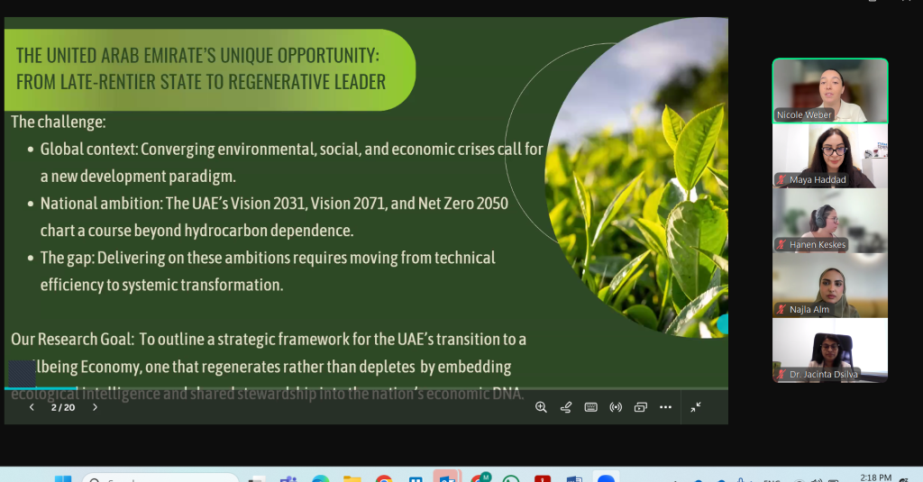Open Microsoft Word from the taskbar
923x482 pixels.
[x=574, y=479]
